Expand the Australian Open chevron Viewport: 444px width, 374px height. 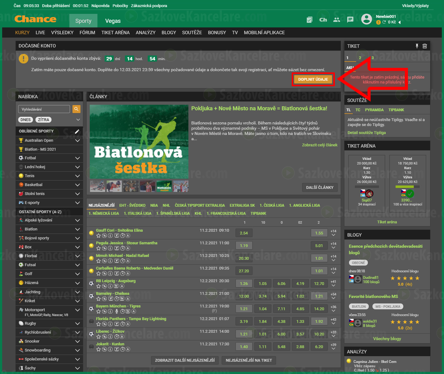click(x=77, y=140)
